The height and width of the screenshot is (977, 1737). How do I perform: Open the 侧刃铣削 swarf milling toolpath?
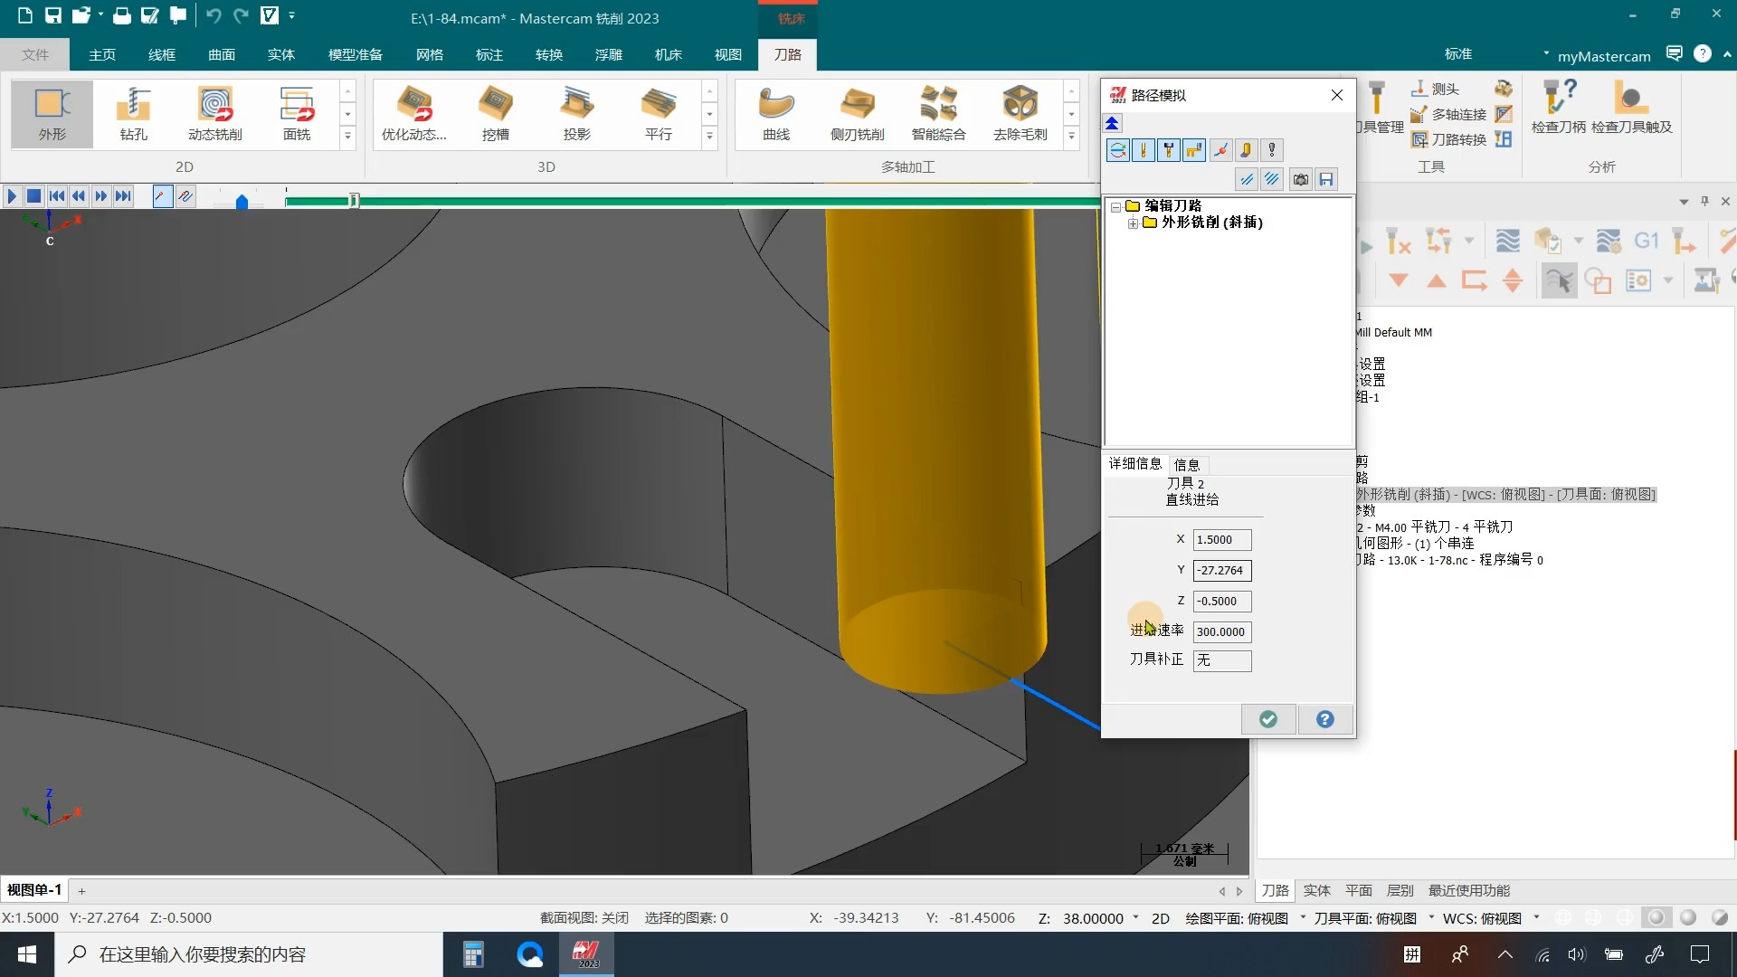coord(858,114)
